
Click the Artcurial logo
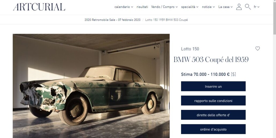pyautogui.click(x=39, y=7)
